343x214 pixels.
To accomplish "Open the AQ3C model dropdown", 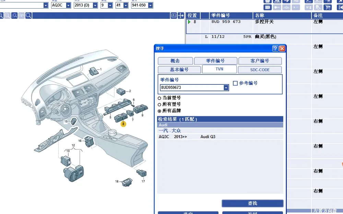I will [69, 5].
